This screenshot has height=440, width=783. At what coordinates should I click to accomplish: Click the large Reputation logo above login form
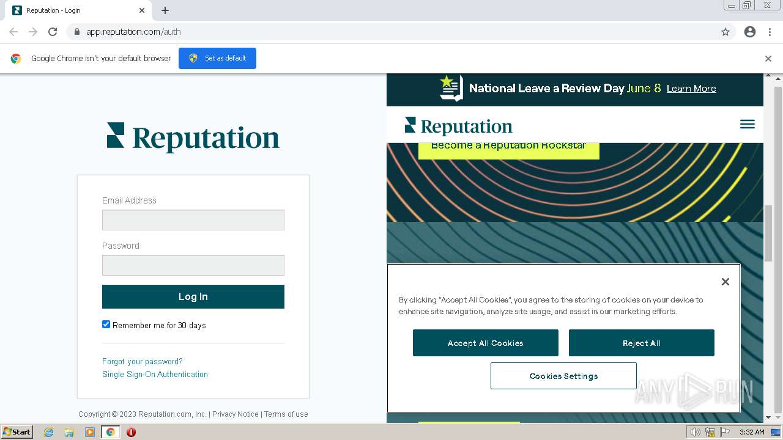[193, 137]
